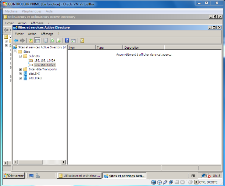
Task: Click the Sites et services Acti... taskbar button
Action: click(x=124, y=176)
